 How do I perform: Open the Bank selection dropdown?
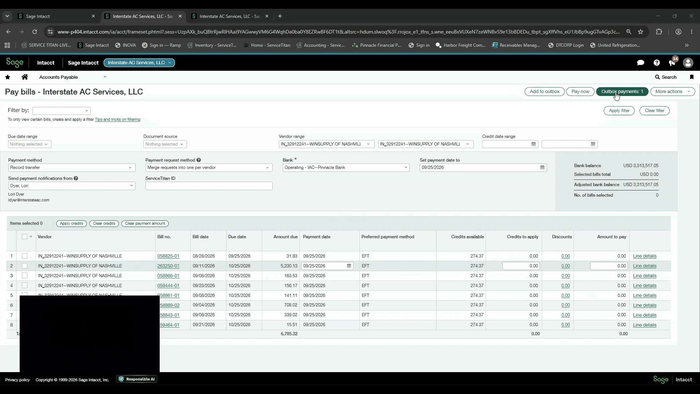346,167
